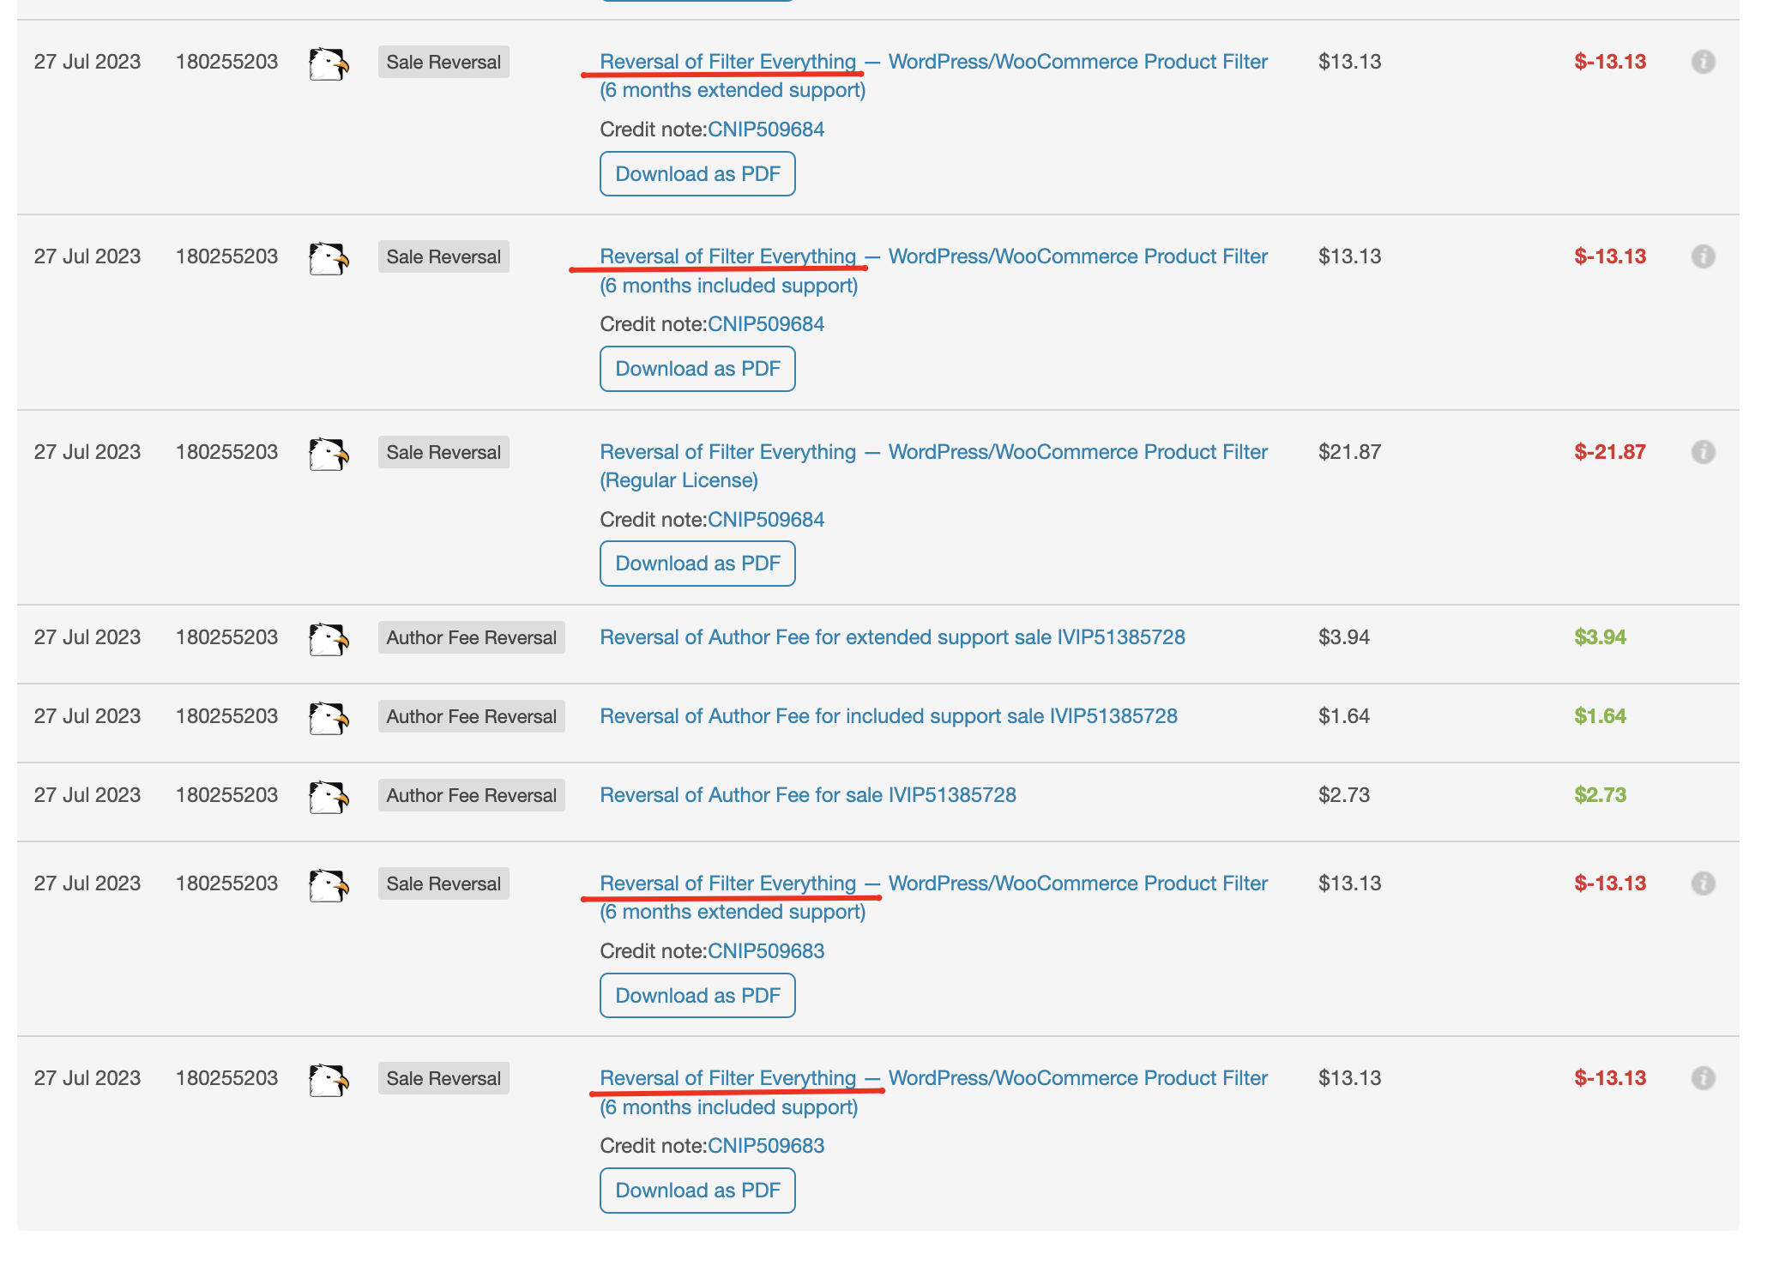Image resolution: width=1767 pixels, height=1266 pixels.
Task: Open Reversal of Filter Everything (Regular License) link
Action: (933, 466)
